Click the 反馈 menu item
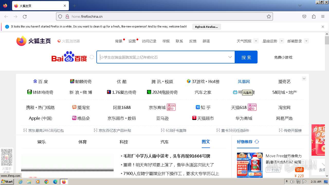The image size is (329, 185). [193, 41]
